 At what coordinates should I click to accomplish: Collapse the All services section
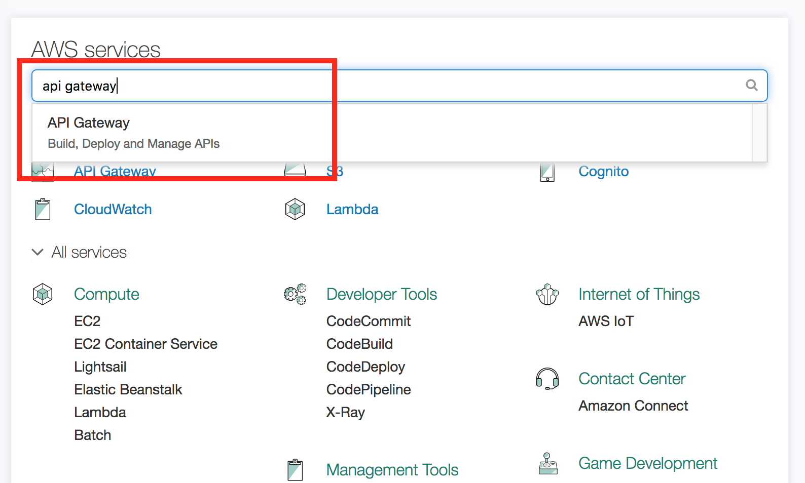[x=38, y=252]
